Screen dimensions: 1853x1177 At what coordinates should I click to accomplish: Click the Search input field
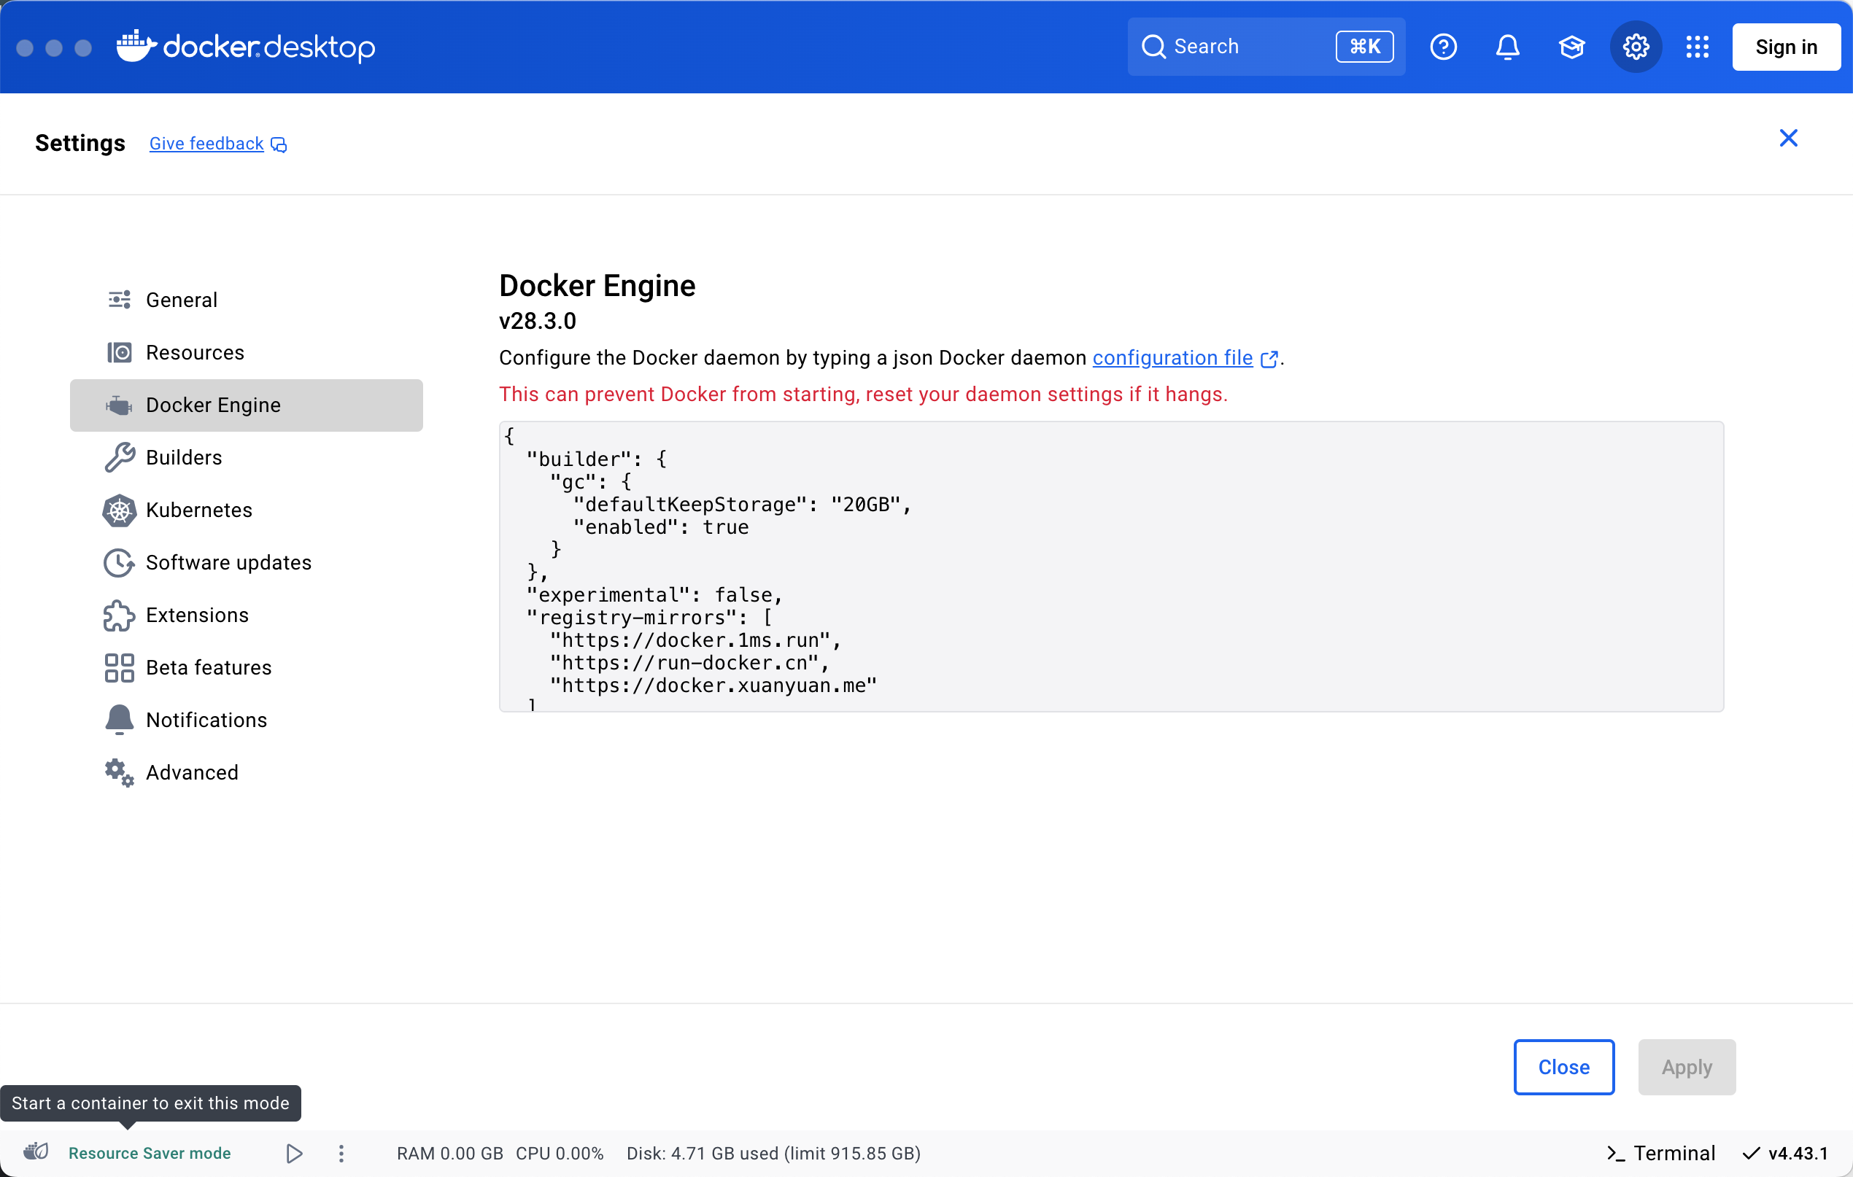1266,47
